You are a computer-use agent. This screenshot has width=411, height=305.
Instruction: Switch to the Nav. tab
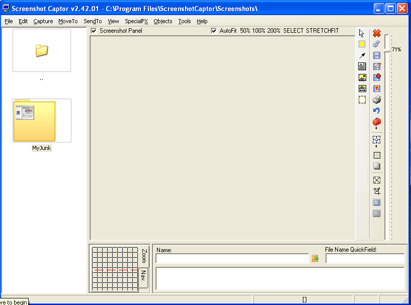pyautogui.click(x=143, y=276)
